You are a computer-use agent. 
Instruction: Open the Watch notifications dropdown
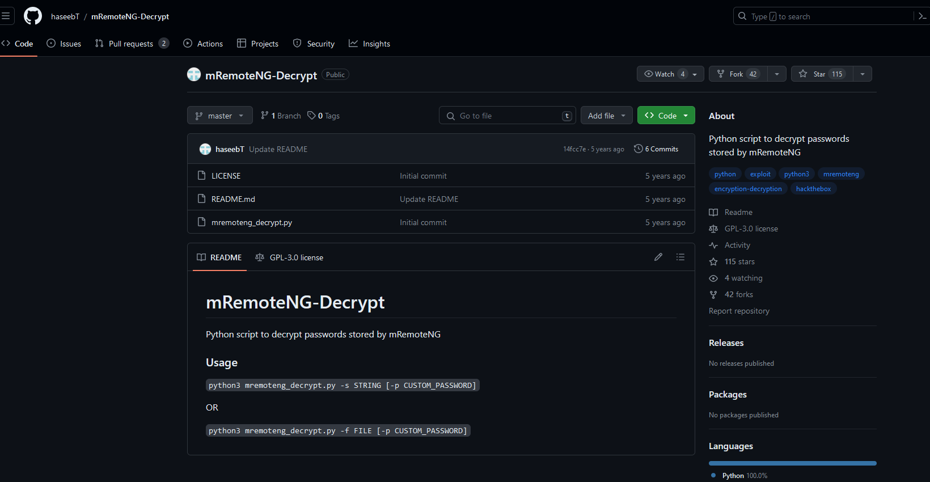670,74
